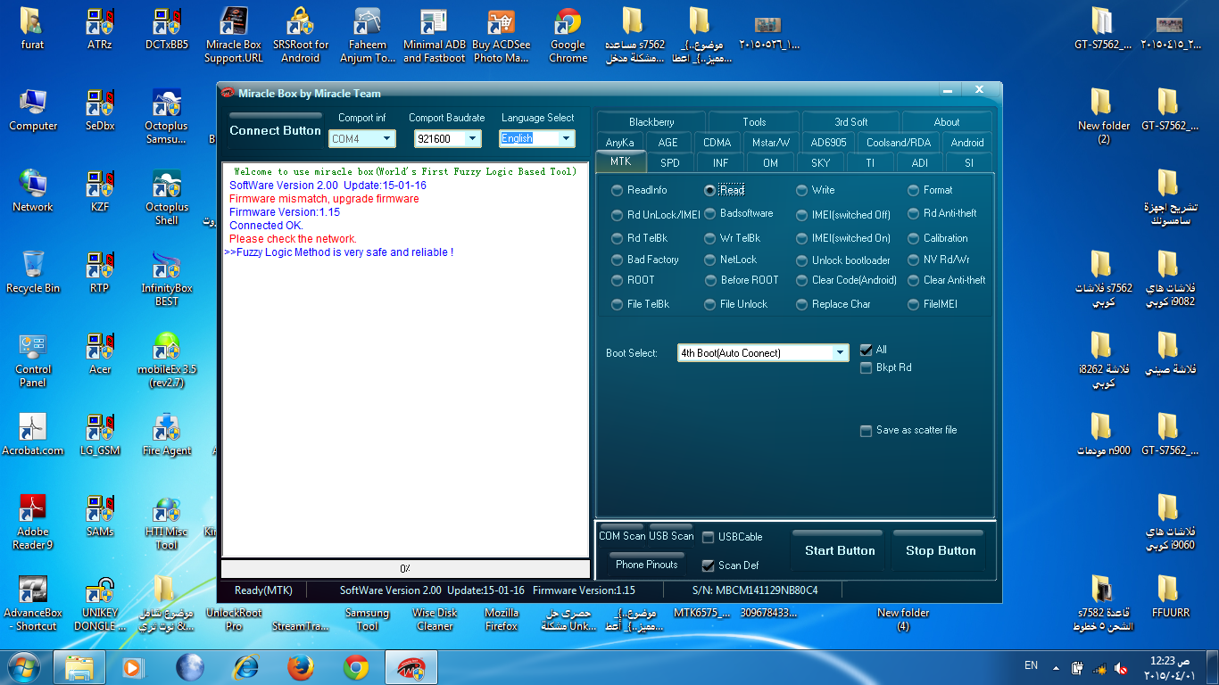Open Firefox from the taskbar

click(302, 667)
